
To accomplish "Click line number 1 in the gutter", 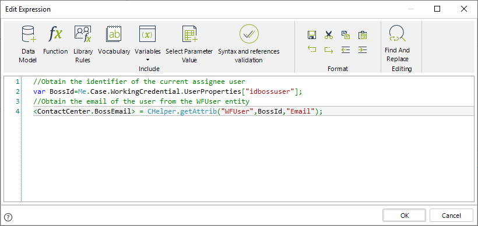I will click(17, 82).
